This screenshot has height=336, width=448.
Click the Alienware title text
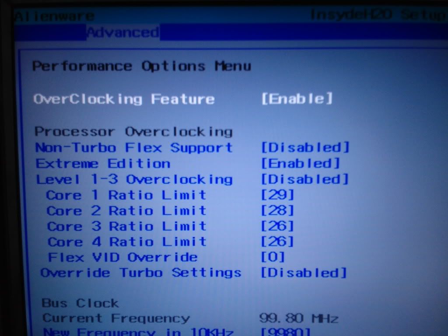54,16
